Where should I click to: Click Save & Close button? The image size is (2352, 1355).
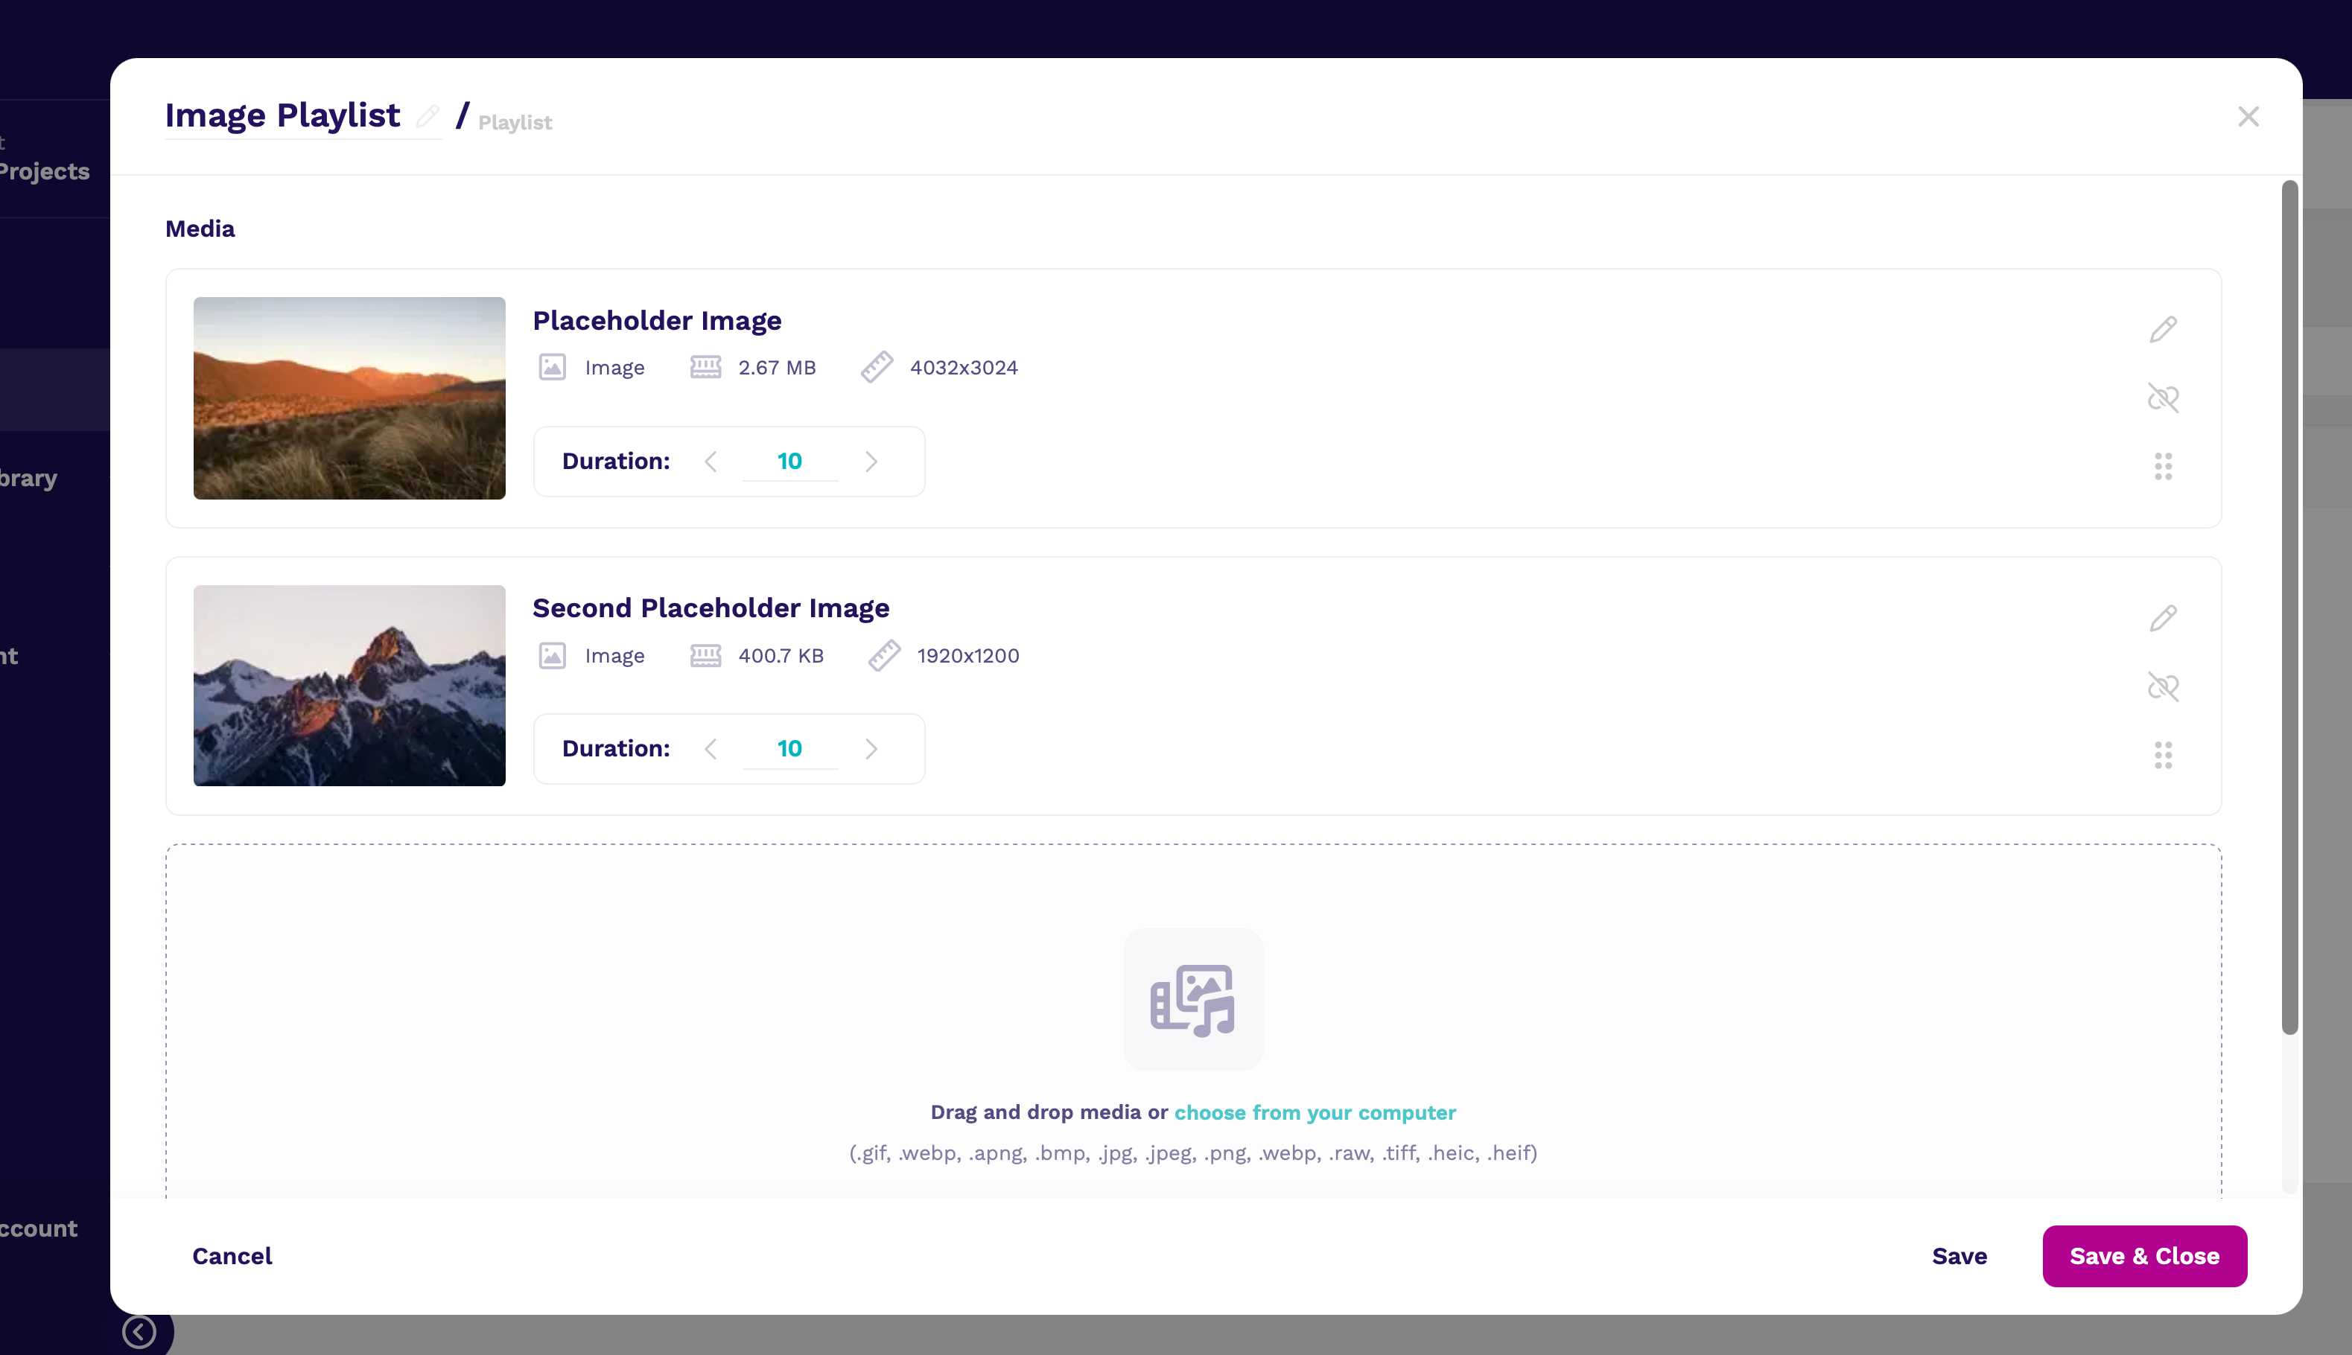click(2144, 1257)
